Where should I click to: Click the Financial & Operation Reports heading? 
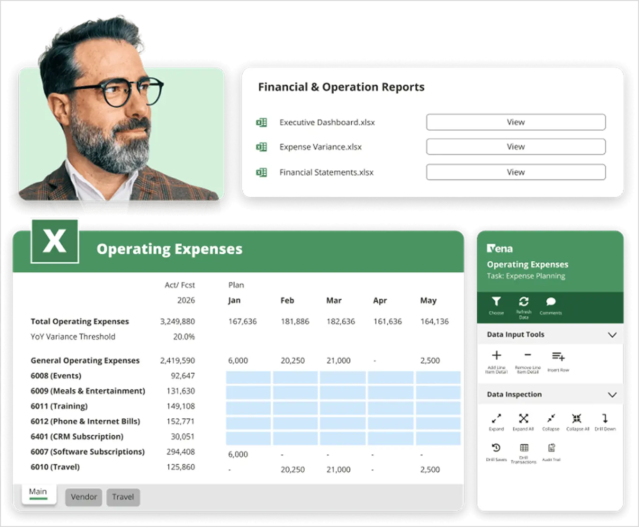click(341, 87)
